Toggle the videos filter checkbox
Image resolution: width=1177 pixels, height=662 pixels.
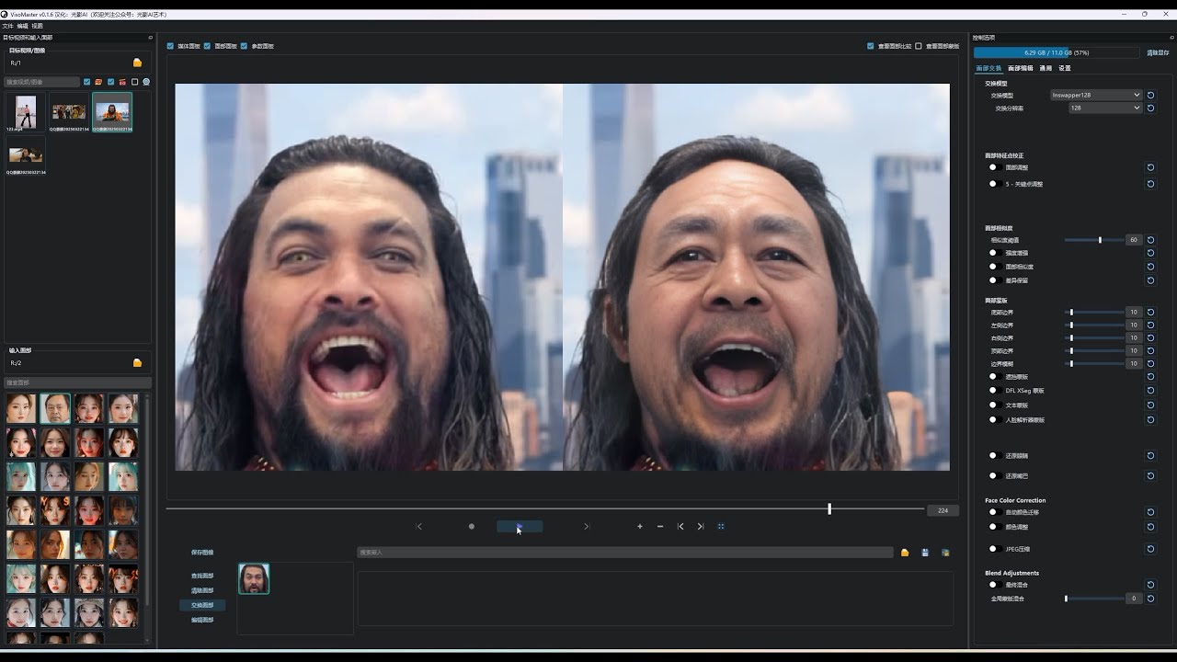[111, 82]
